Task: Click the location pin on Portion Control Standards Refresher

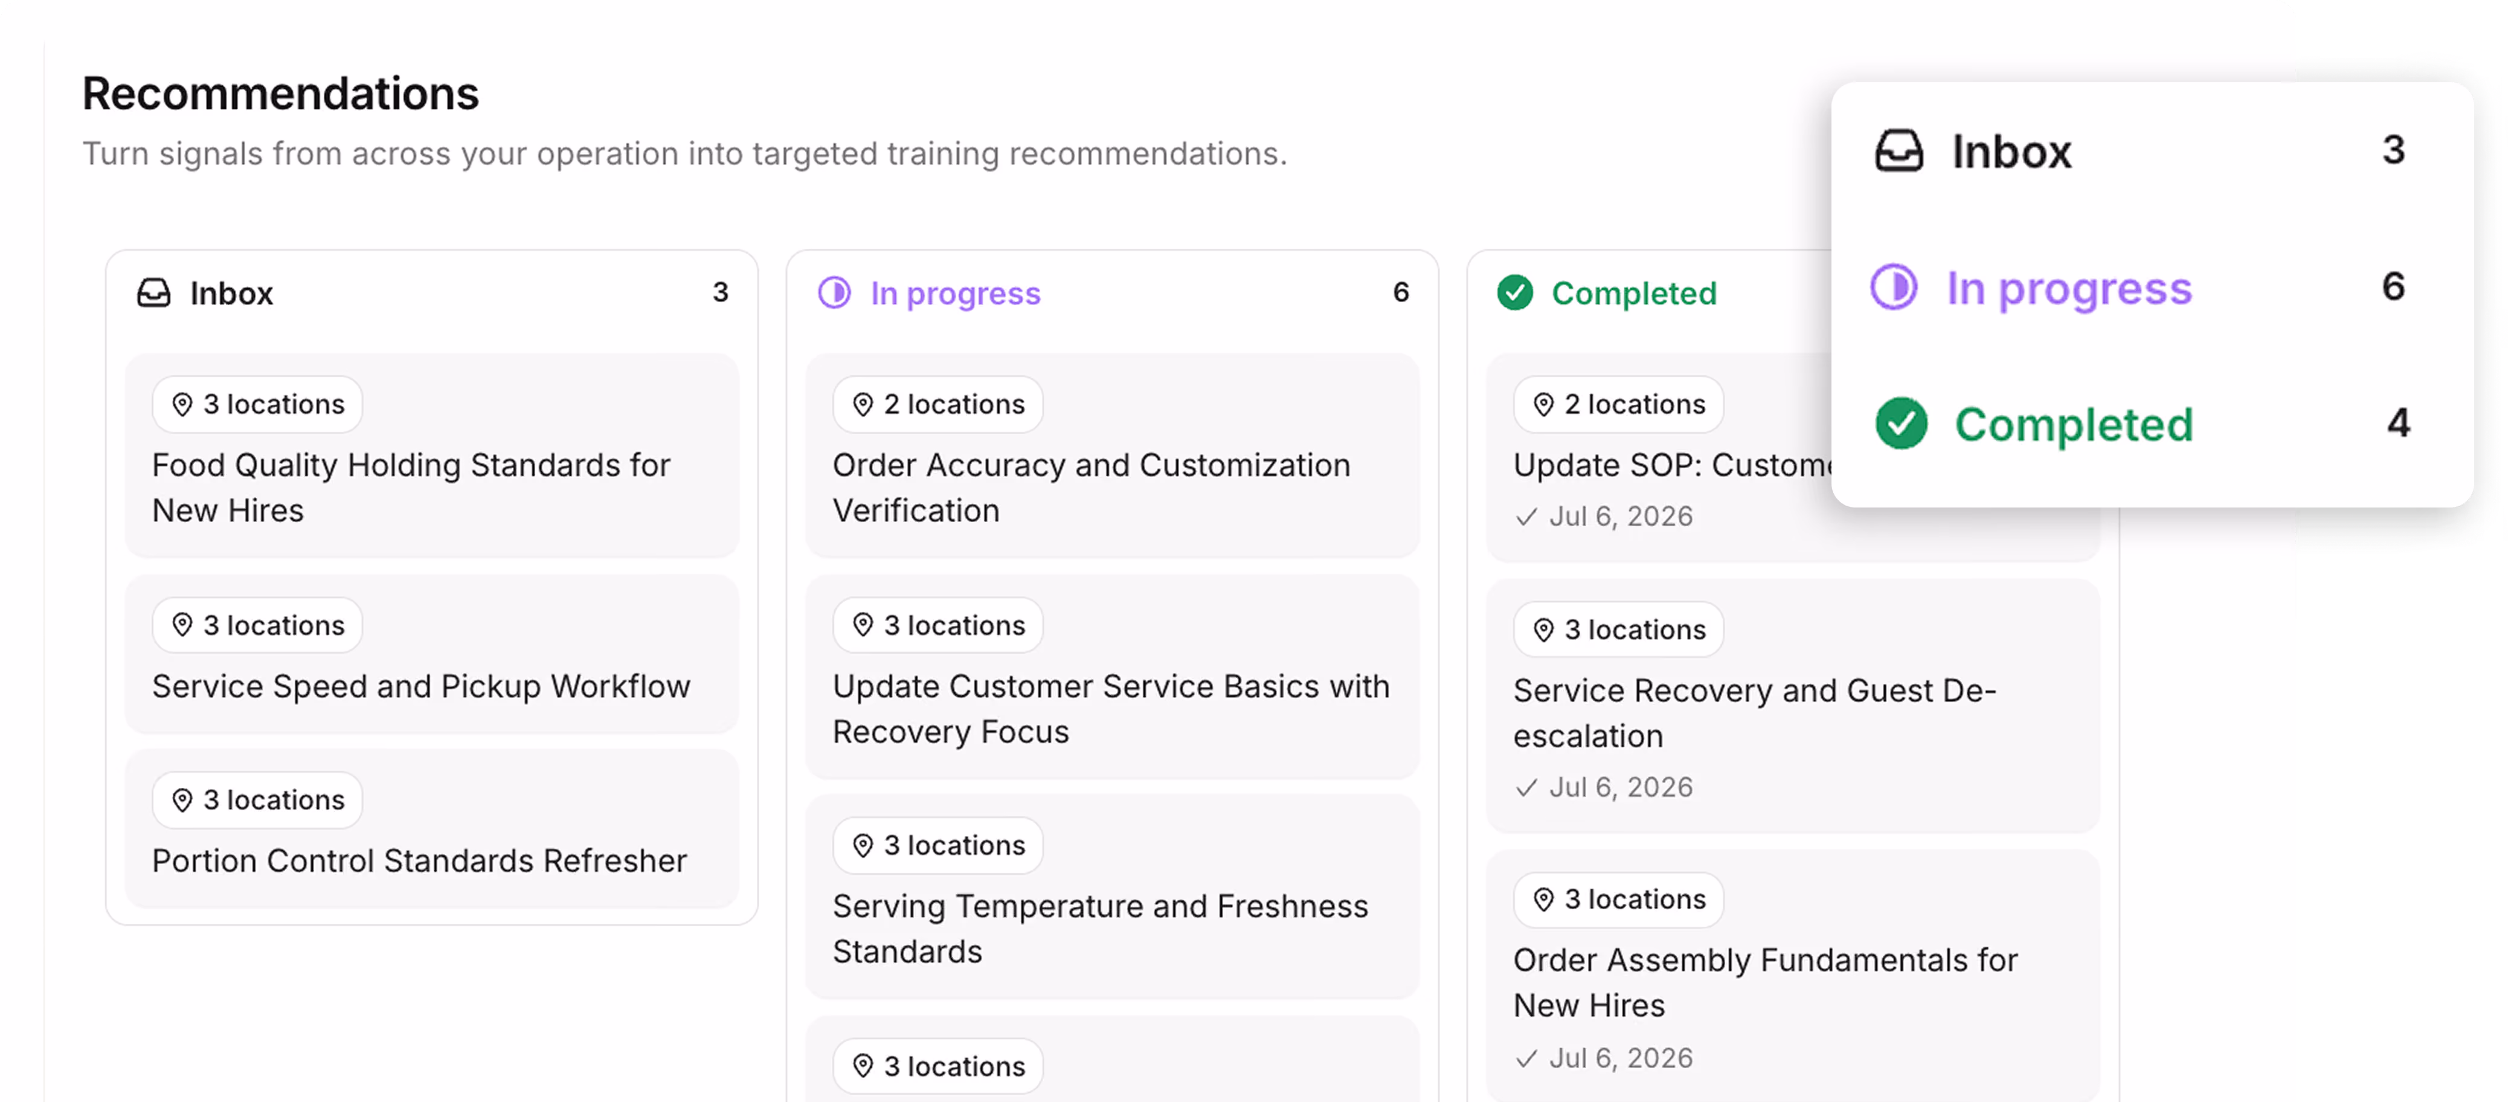Action: pyautogui.click(x=182, y=800)
